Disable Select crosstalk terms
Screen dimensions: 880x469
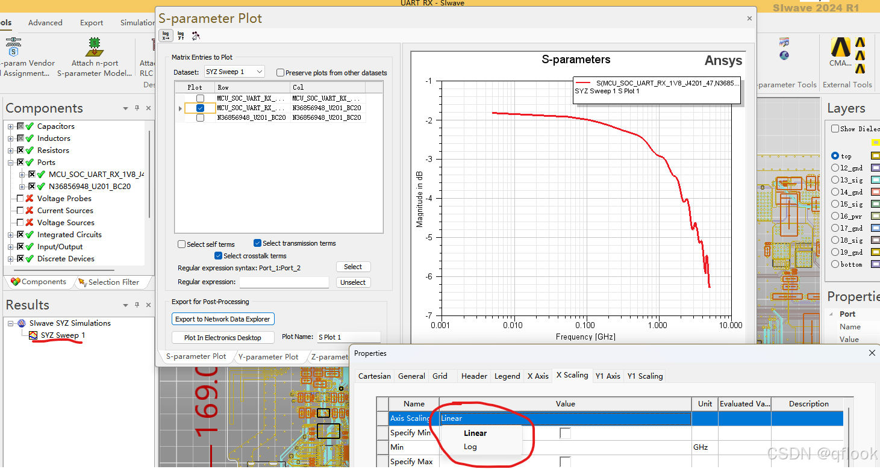[219, 256]
